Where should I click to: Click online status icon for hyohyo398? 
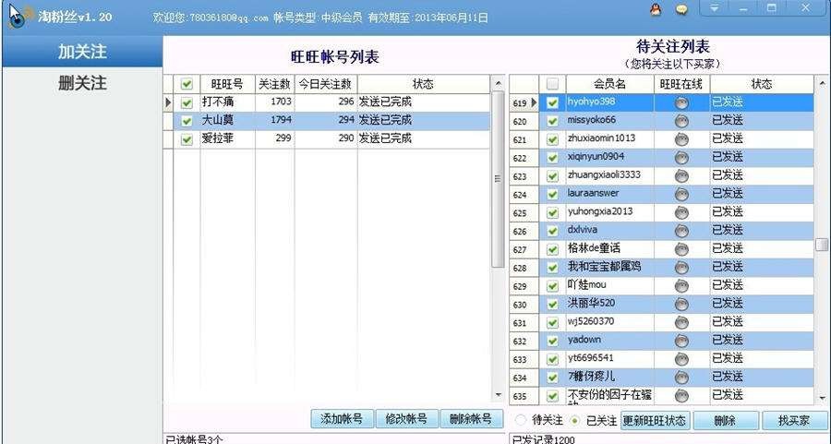[x=681, y=102]
